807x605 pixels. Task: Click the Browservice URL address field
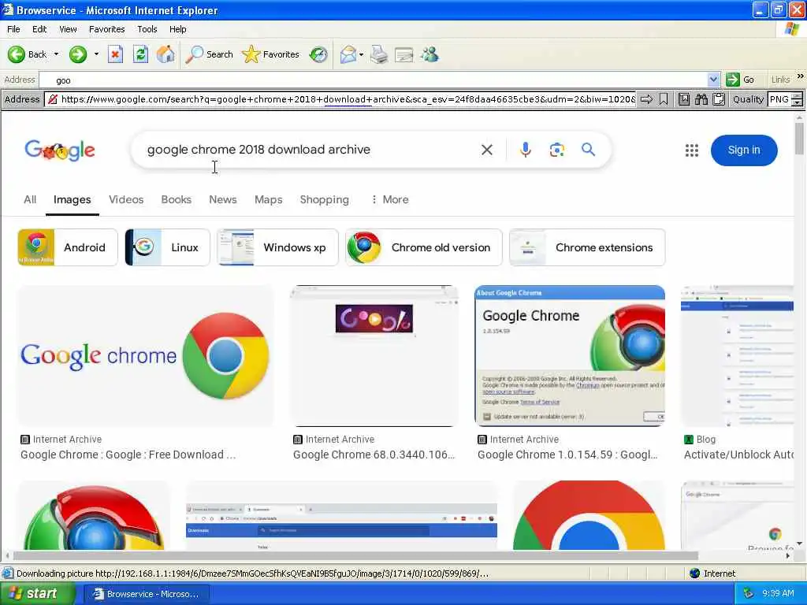(x=348, y=99)
